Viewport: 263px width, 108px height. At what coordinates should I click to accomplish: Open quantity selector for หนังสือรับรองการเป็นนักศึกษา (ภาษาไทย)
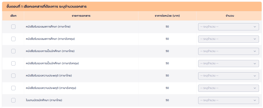228,51
